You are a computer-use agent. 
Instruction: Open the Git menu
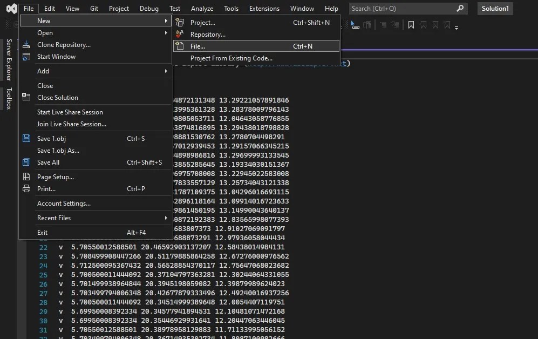(x=94, y=8)
